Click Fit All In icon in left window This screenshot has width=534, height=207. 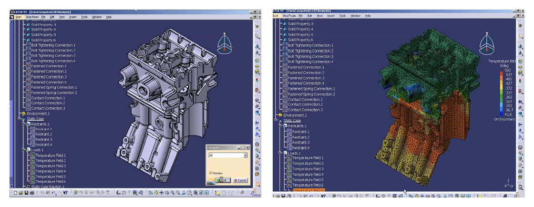(x=156, y=193)
